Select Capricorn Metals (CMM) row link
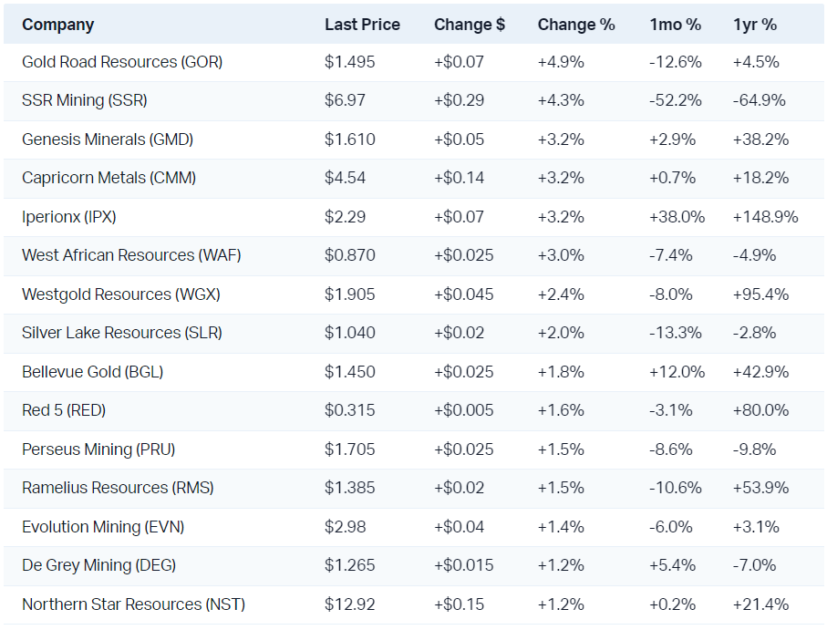Image resolution: width=827 pixels, height=630 pixels. click(x=109, y=178)
